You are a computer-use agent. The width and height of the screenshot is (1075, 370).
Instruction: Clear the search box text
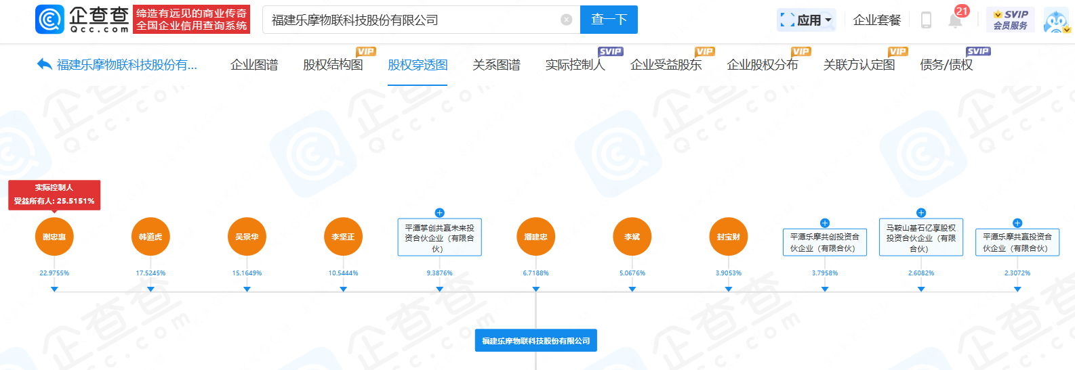point(566,20)
